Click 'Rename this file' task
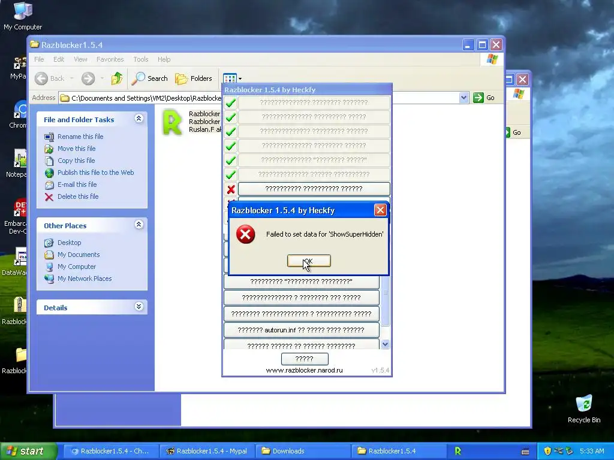Image resolution: width=614 pixels, height=460 pixels. tap(80, 137)
